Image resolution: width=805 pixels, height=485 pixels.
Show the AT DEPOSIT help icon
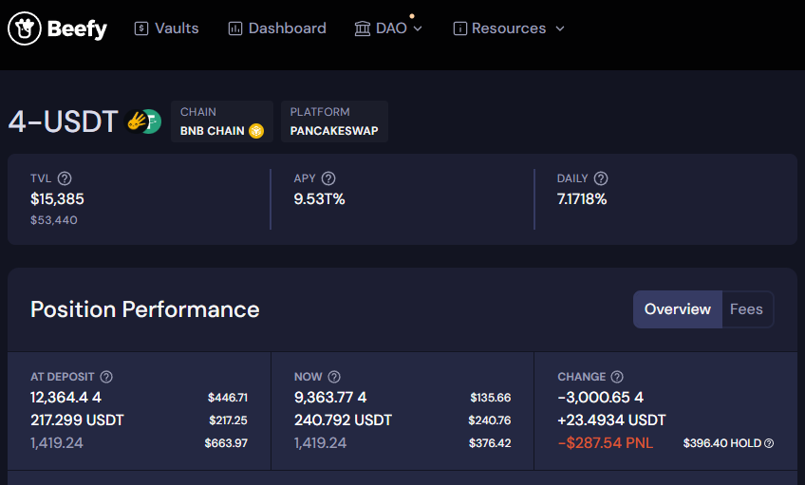pyautogui.click(x=106, y=377)
